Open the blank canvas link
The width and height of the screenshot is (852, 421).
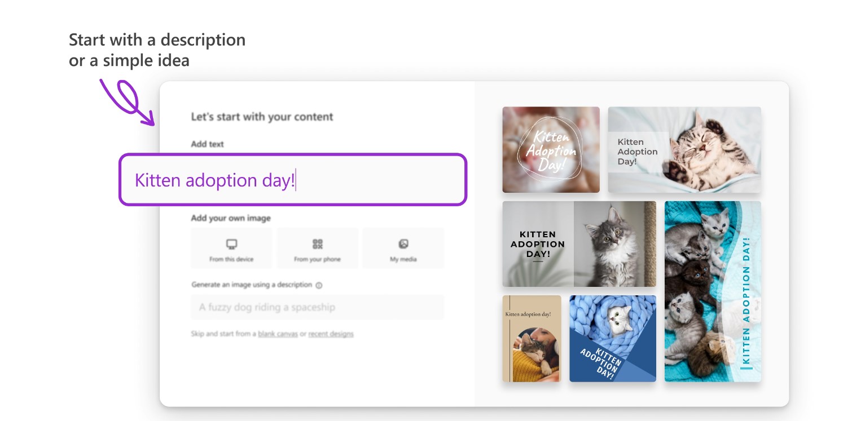(x=278, y=334)
